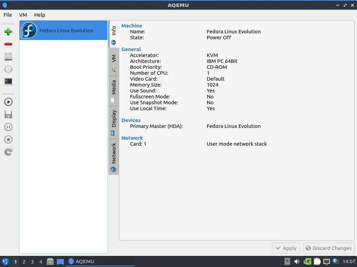Click the green G tray icon
This screenshot has height=267, width=357.
(x=307, y=261)
